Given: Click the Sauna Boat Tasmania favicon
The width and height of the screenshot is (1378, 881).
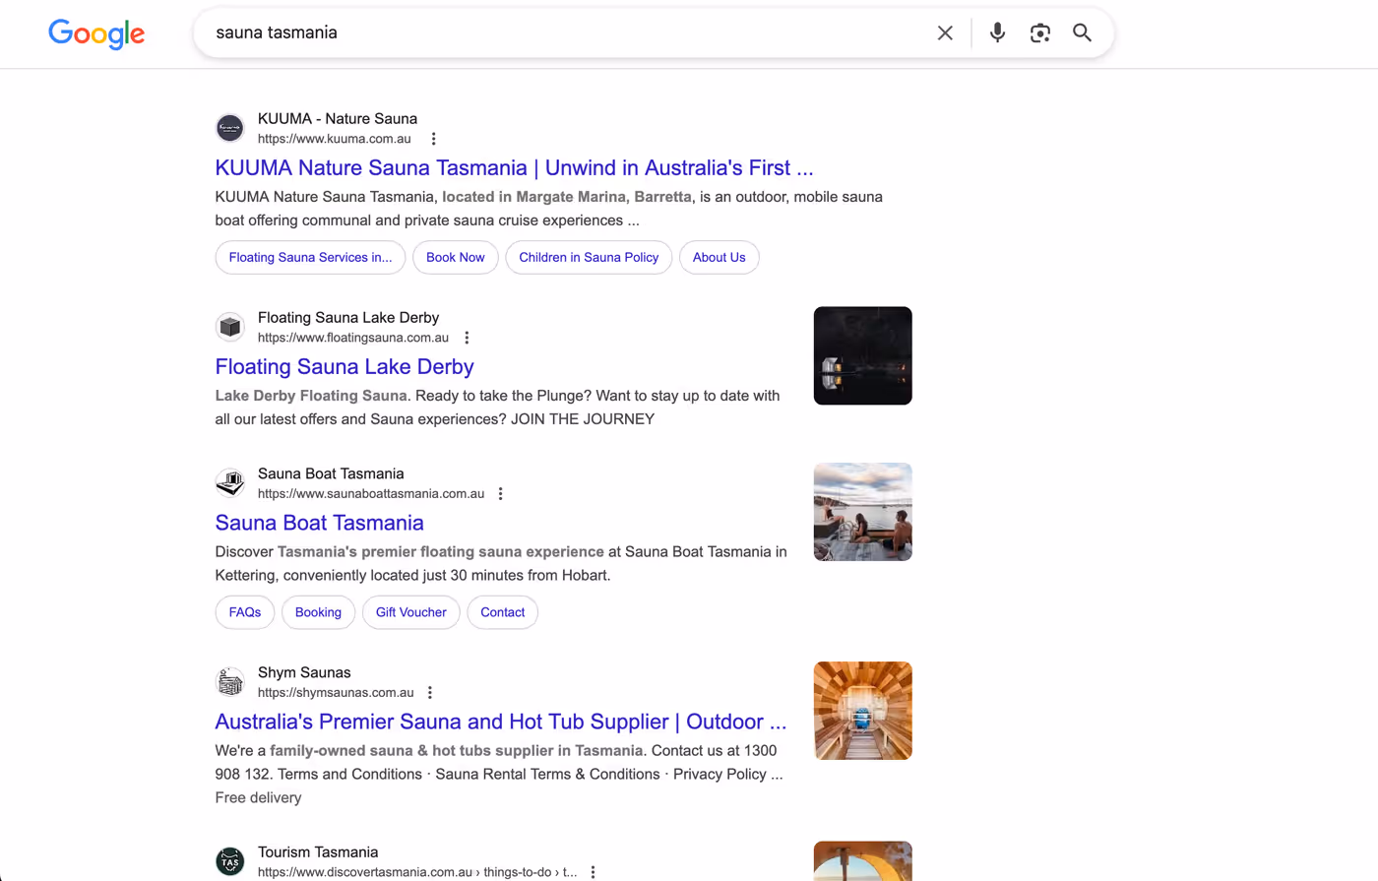Looking at the screenshot, I should click(229, 482).
